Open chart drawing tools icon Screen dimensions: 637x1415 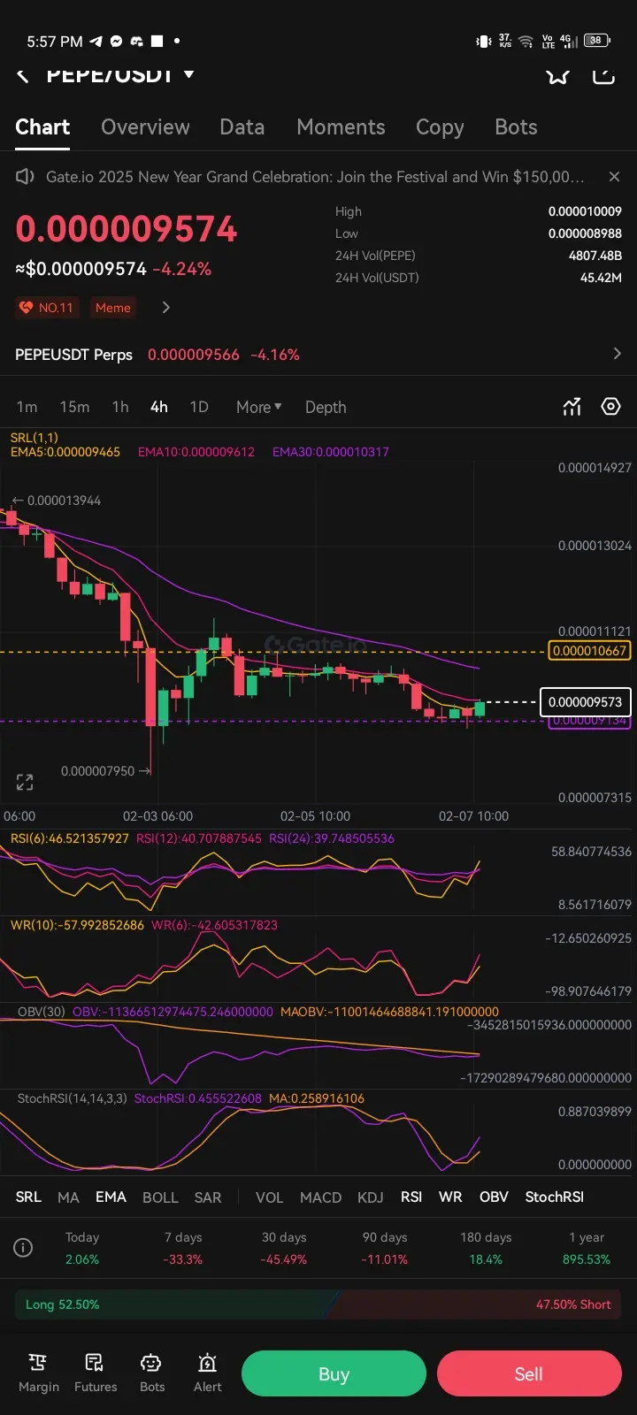(572, 407)
